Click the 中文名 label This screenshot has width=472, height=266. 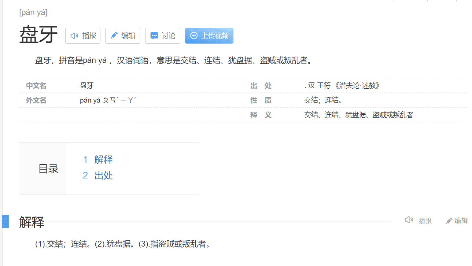point(36,86)
